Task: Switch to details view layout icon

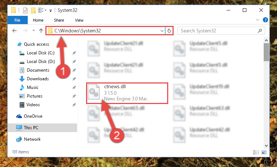Action: click(x=256, y=152)
